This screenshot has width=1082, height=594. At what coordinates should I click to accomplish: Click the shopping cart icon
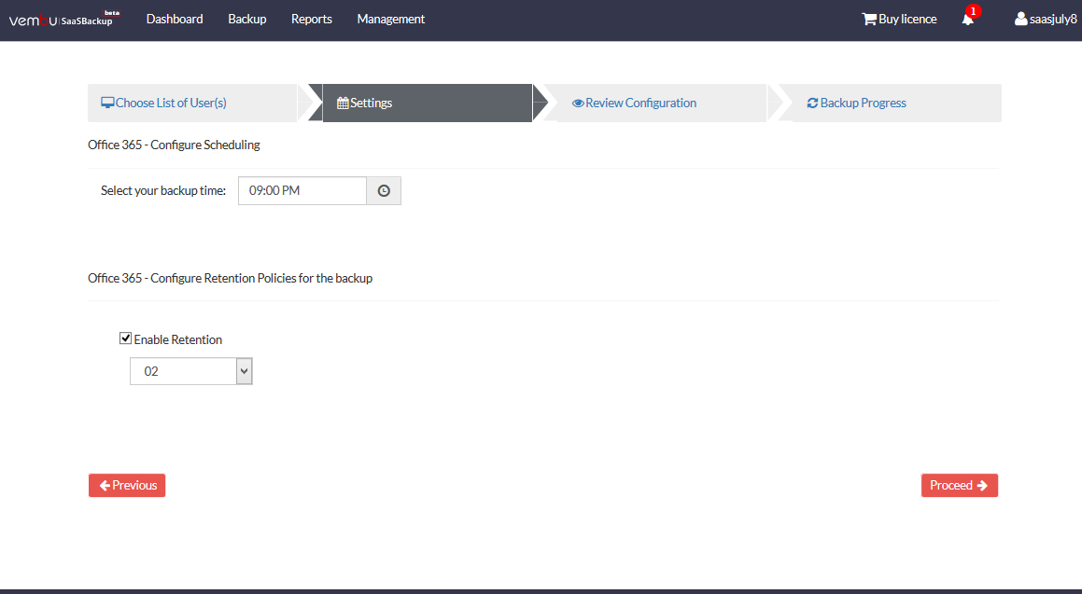[x=869, y=20]
